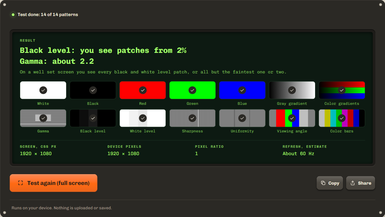This screenshot has width=385, height=217.
Task: Click the 'Test done: 14 of 14 patterns' status
Action: (x=48, y=14)
